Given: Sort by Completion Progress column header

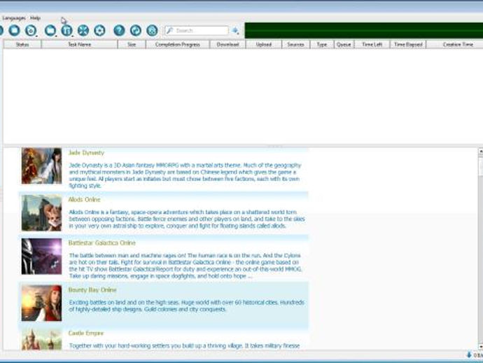Looking at the screenshot, I should 177,44.
